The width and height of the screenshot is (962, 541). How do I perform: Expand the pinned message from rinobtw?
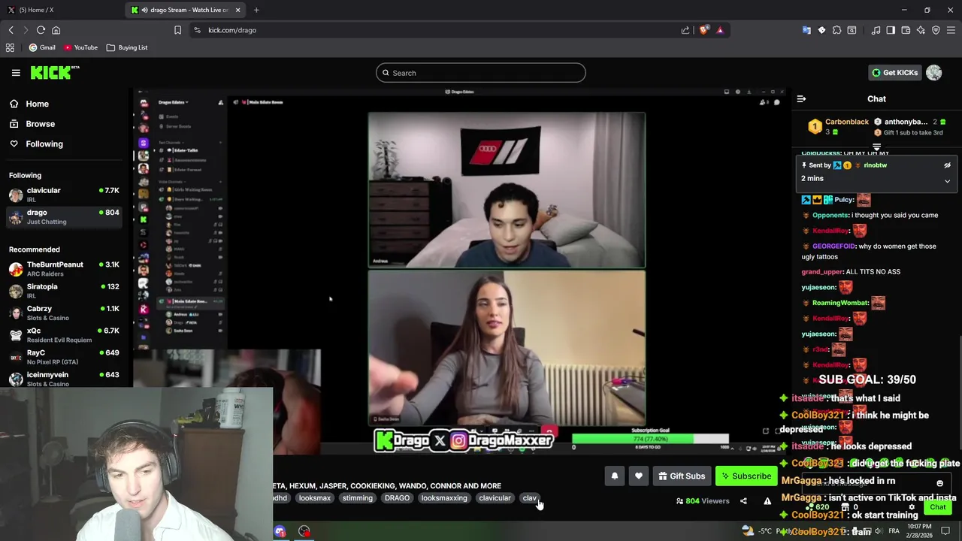coord(947,181)
